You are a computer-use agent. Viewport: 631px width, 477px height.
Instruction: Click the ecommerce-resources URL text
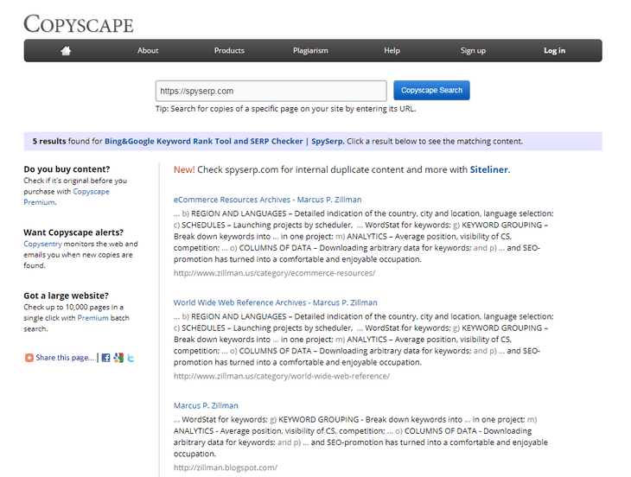pyautogui.click(x=274, y=273)
